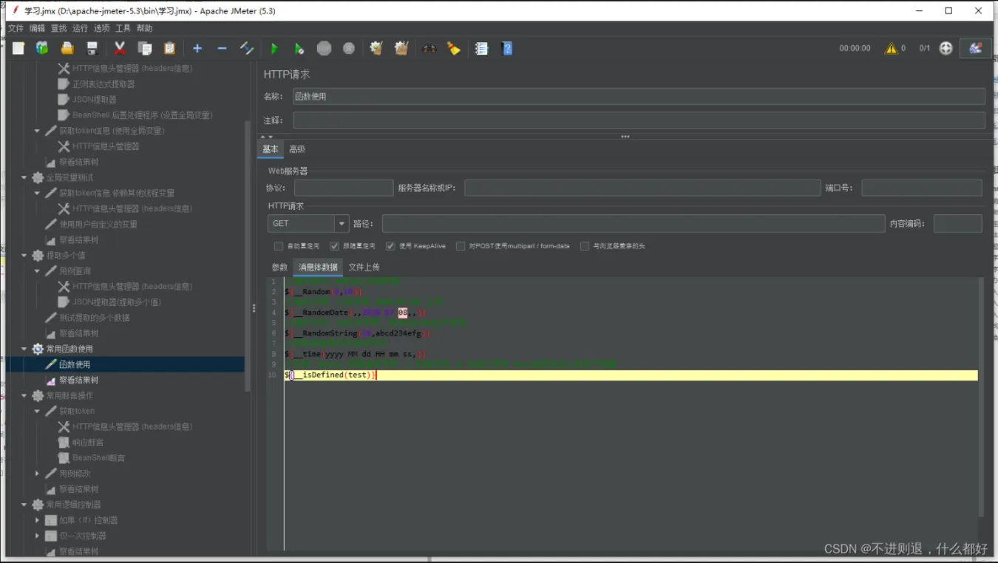Click Start no pauses icon
The height and width of the screenshot is (563, 998).
pos(299,48)
